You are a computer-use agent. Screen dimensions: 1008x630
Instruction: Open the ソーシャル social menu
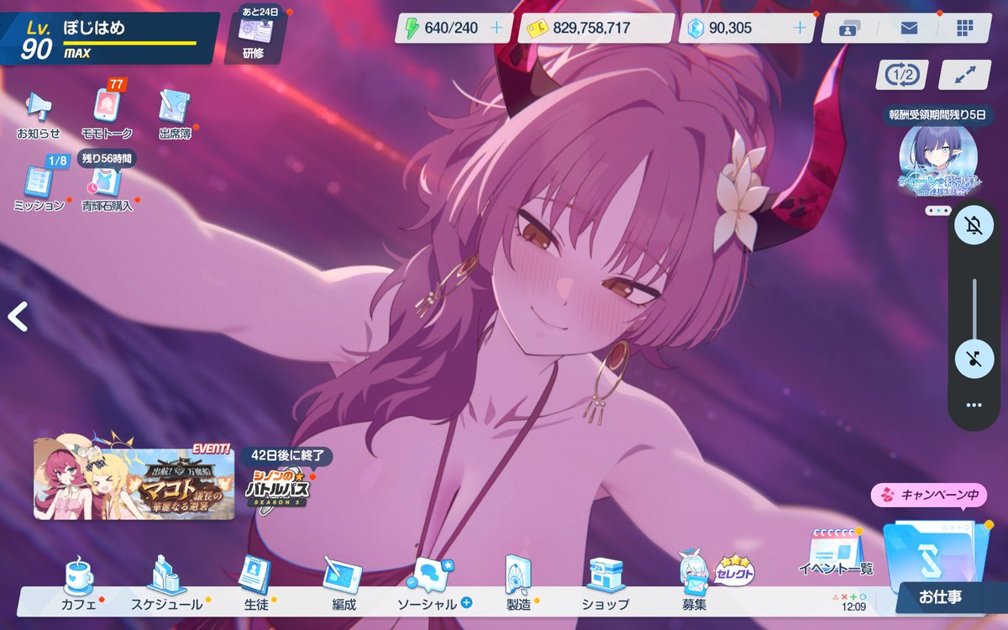(433, 584)
